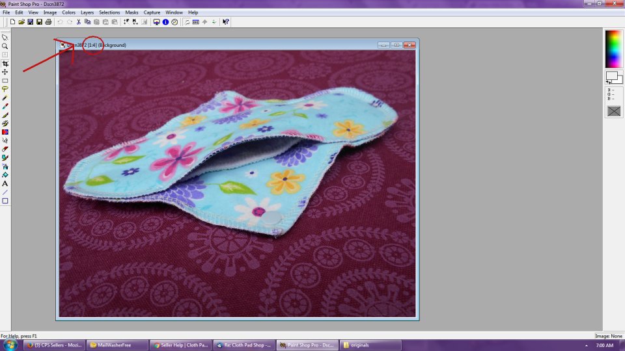Image resolution: width=625 pixels, height=351 pixels.
Task: Open the Windows Start button
Action: pos(11,344)
